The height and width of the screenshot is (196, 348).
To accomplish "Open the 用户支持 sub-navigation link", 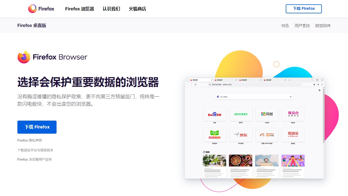I will tap(302, 26).
